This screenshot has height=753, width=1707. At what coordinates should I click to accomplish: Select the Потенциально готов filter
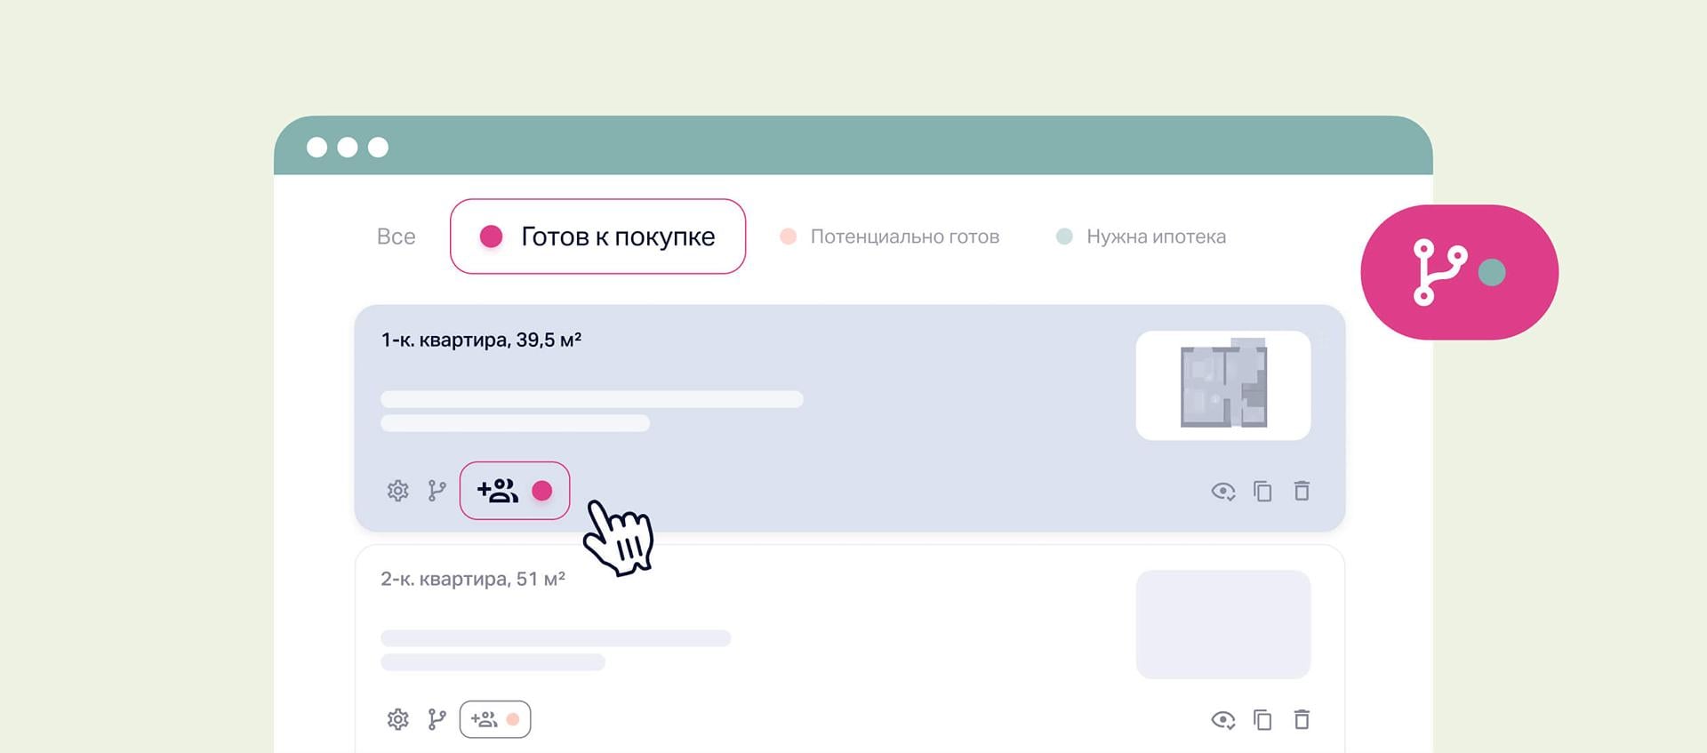coord(889,236)
